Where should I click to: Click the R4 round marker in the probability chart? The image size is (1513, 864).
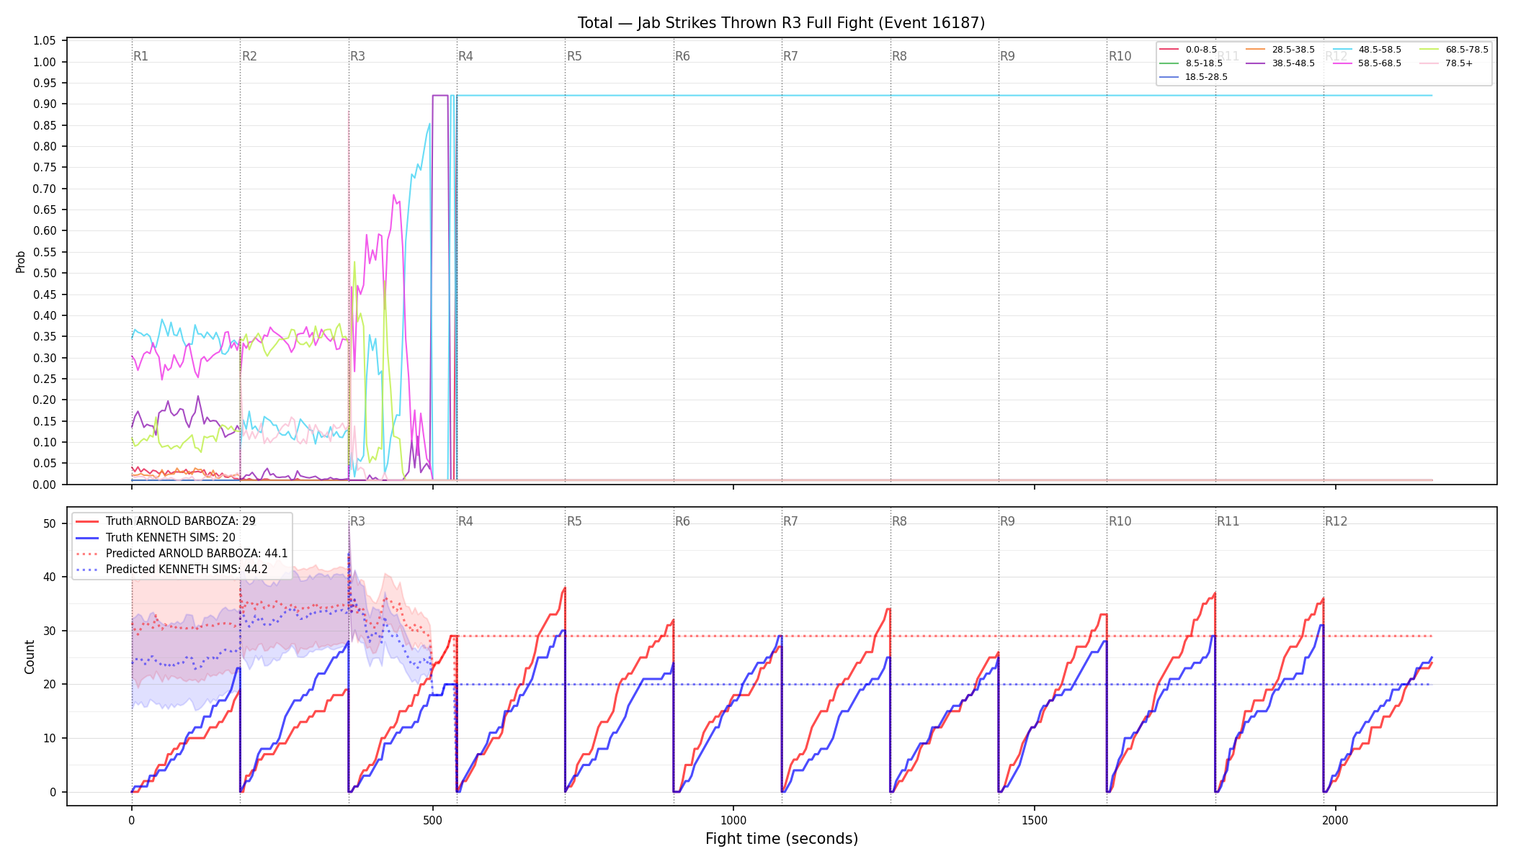[x=465, y=56]
